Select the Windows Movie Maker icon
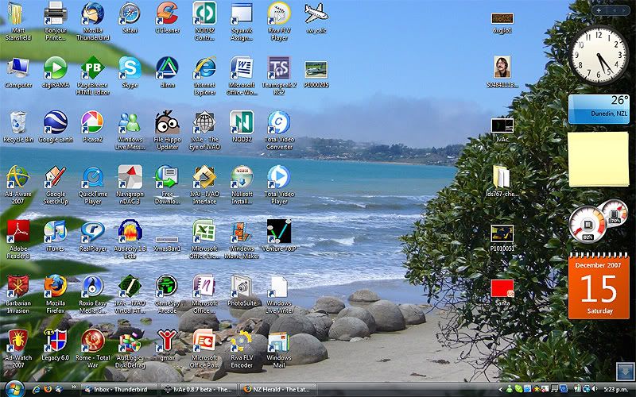Image resolution: width=636 pixels, height=397 pixels. (x=241, y=232)
